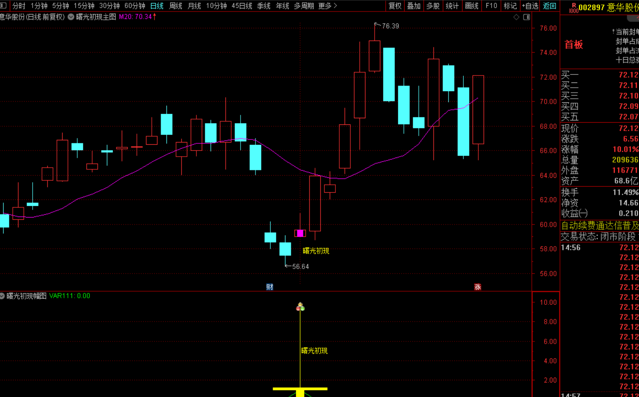Expand the 更多 periods menu

coord(327,6)
